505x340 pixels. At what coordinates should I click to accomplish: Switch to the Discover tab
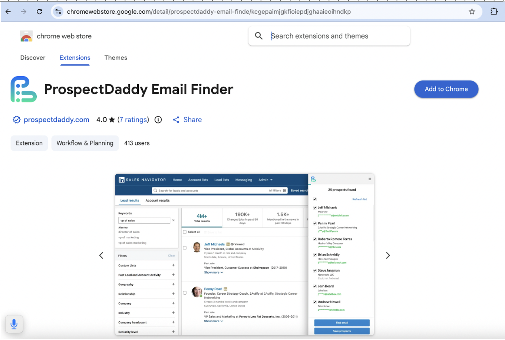[x=33, y=57]
